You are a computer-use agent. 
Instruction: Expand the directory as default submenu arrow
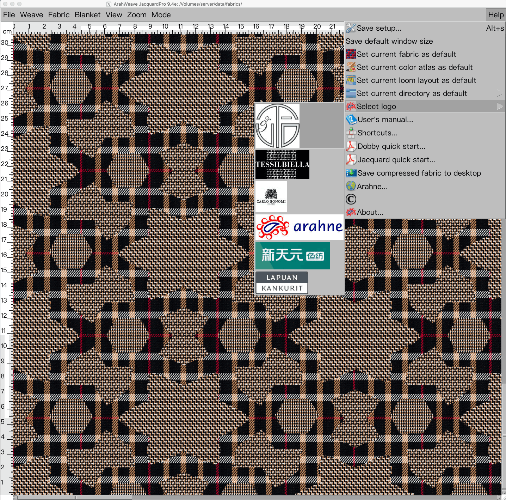pyautogui.click(x=500, y=93)
